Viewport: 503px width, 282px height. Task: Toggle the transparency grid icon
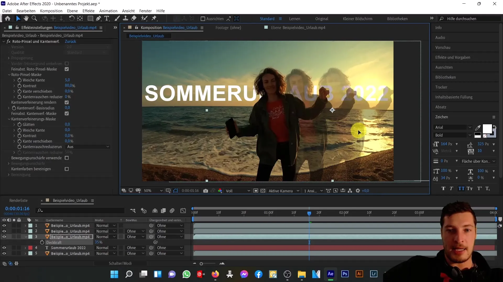pos(263,191)
